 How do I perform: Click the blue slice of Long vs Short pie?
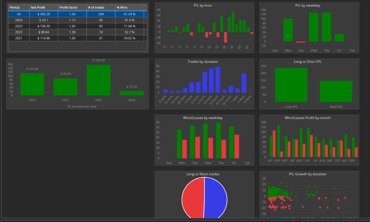pyautogui.click(x=216, y=198)
